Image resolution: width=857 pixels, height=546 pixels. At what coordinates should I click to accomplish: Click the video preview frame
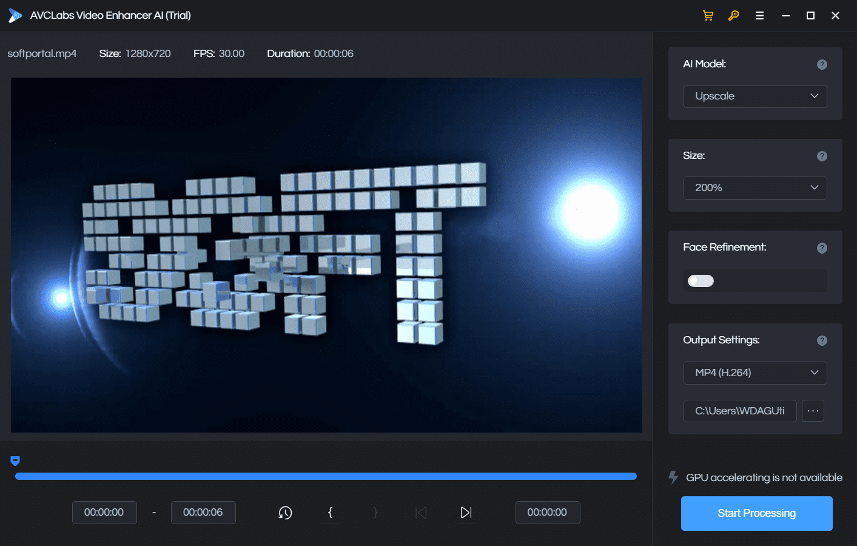[x=326, y=255]
